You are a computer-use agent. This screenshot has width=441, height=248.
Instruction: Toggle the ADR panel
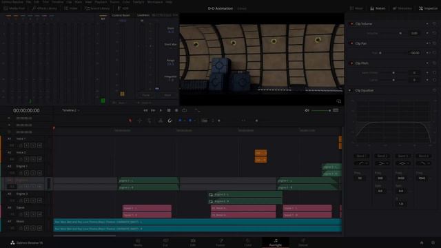pos(123,8)
